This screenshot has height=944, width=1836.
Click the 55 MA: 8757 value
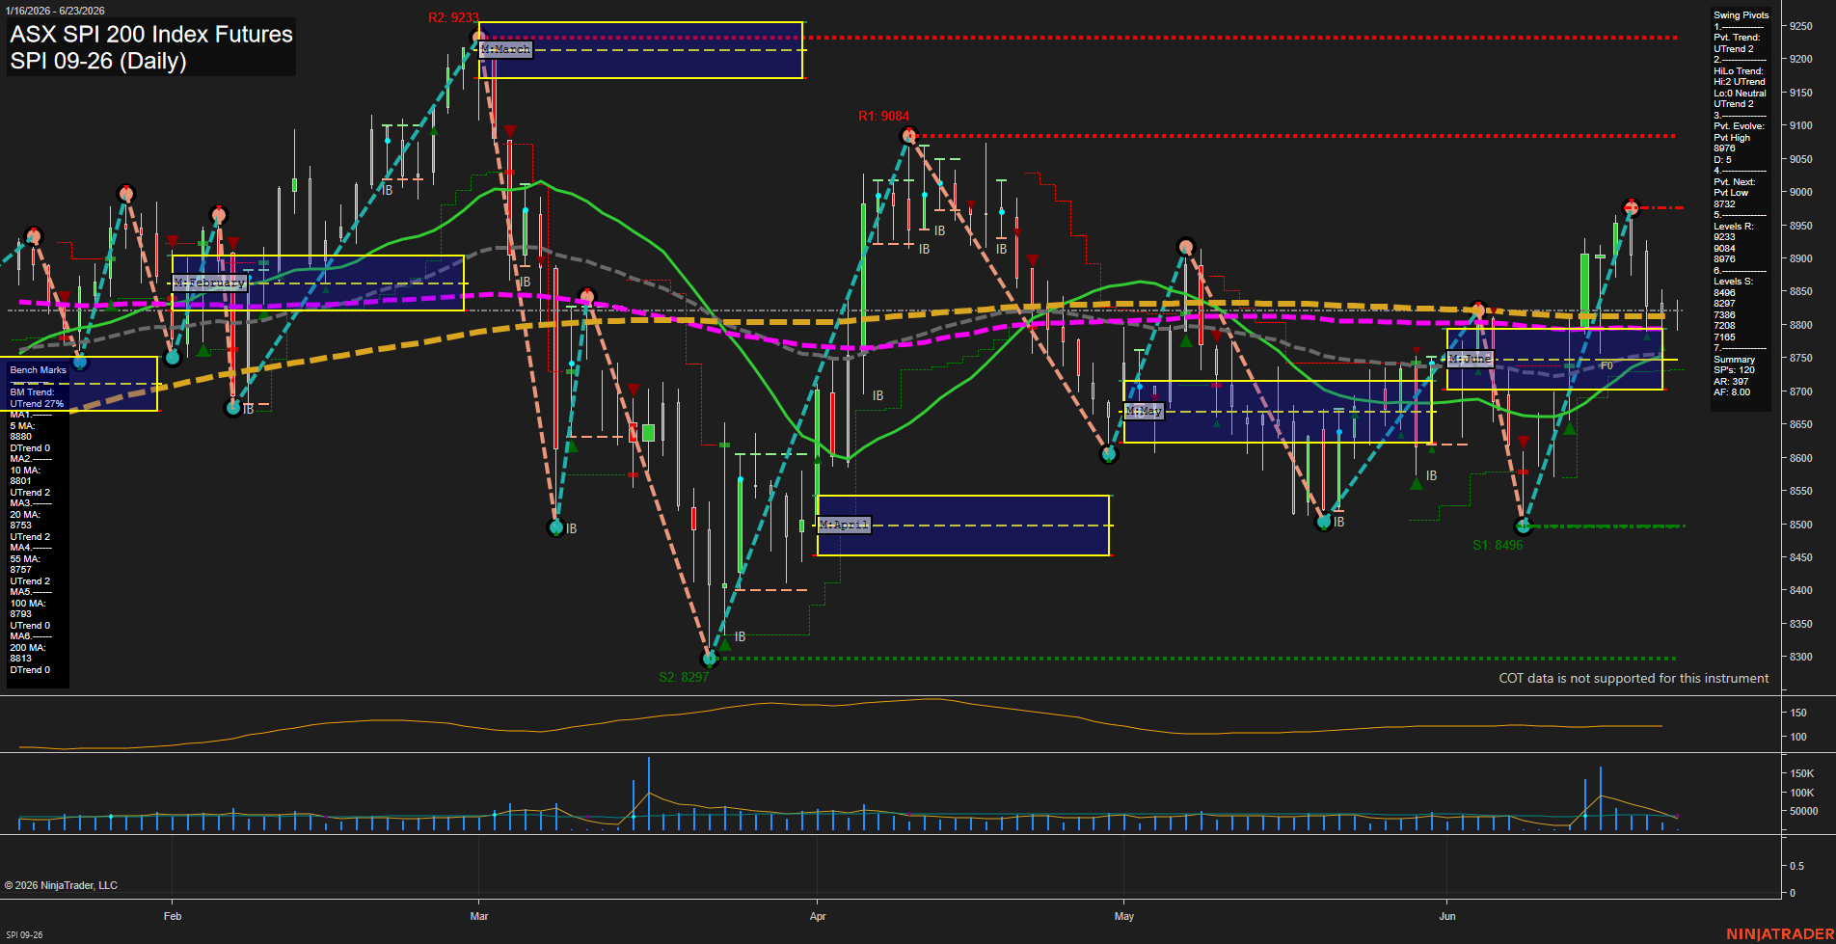[x=24, y=564]
